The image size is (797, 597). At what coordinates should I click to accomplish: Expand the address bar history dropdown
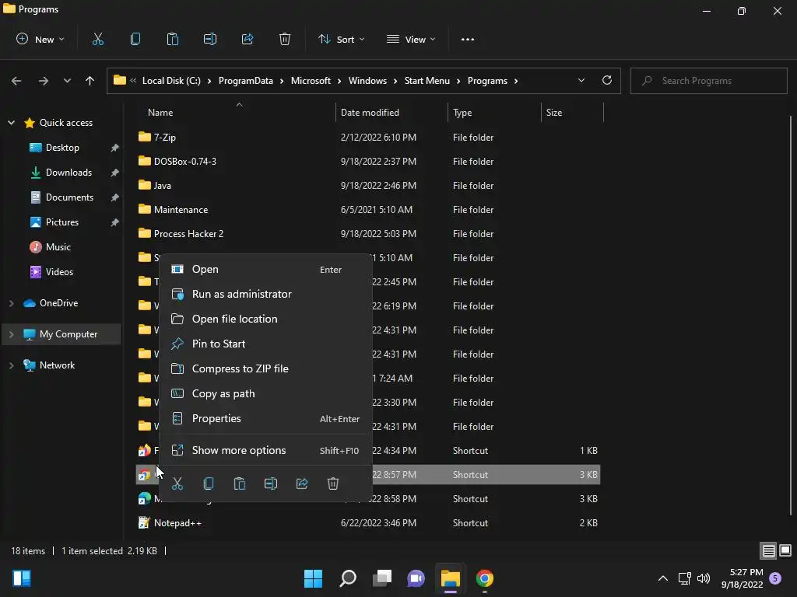pyautogui.click(x=581, y=80)
